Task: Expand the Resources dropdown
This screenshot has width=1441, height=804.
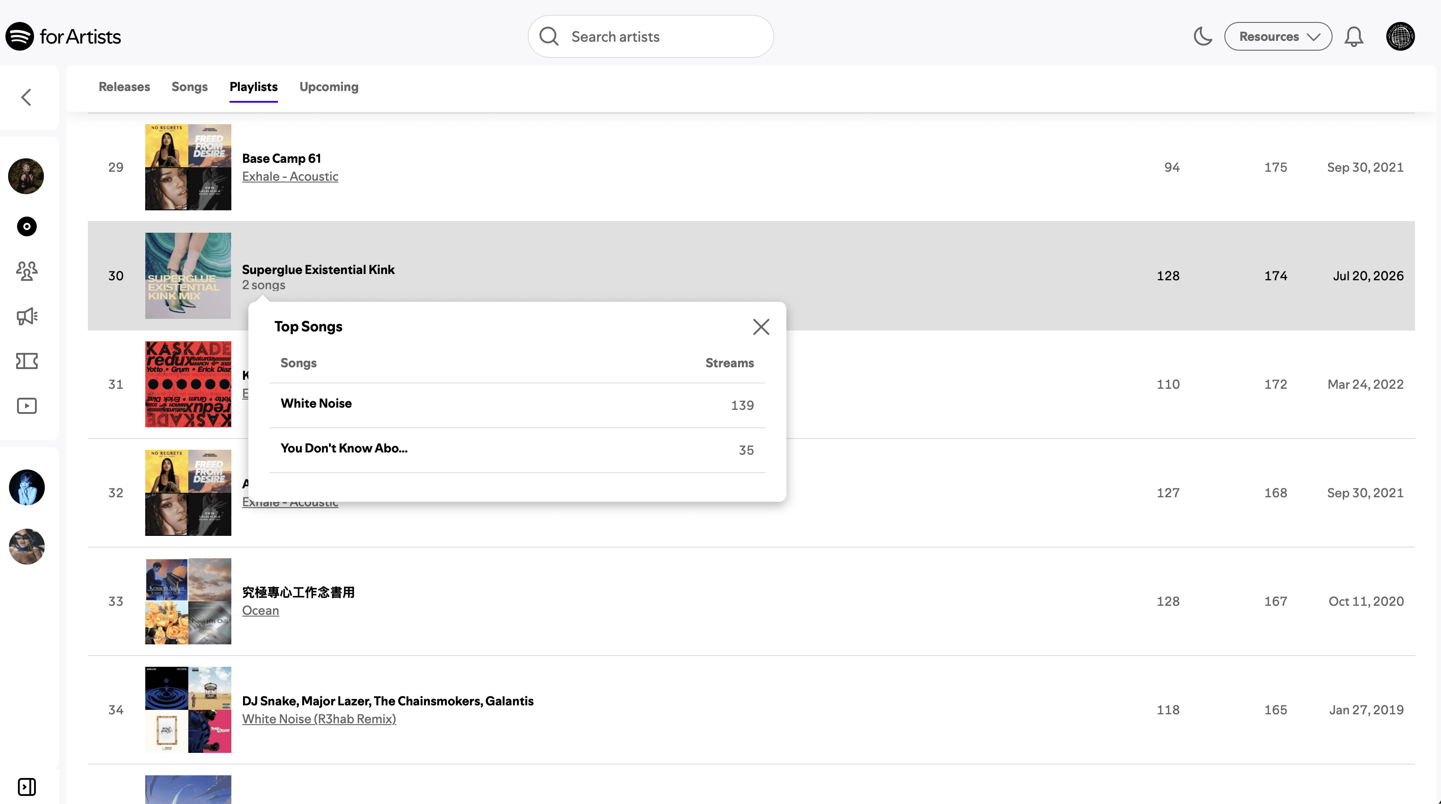Action: pyautogui.click(x=1278, y=36)
